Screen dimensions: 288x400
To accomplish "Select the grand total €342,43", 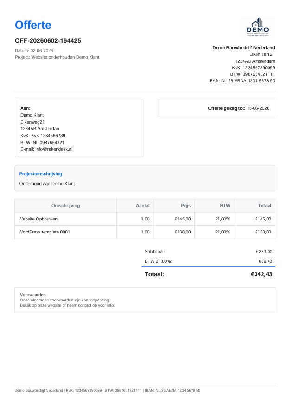I will pyautogui.click(x=262, y=274).
